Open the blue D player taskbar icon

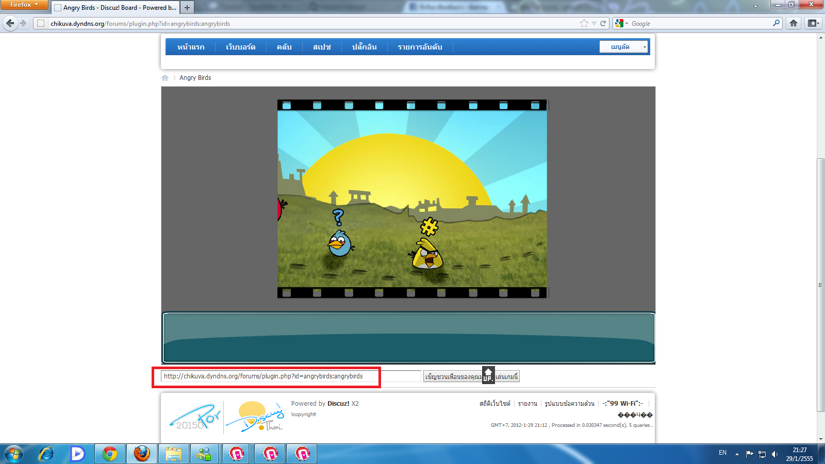[77, 454]
